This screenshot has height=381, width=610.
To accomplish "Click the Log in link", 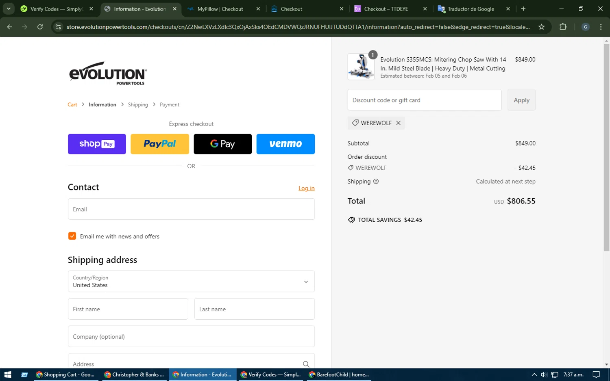I will click(x=307, y=188).
